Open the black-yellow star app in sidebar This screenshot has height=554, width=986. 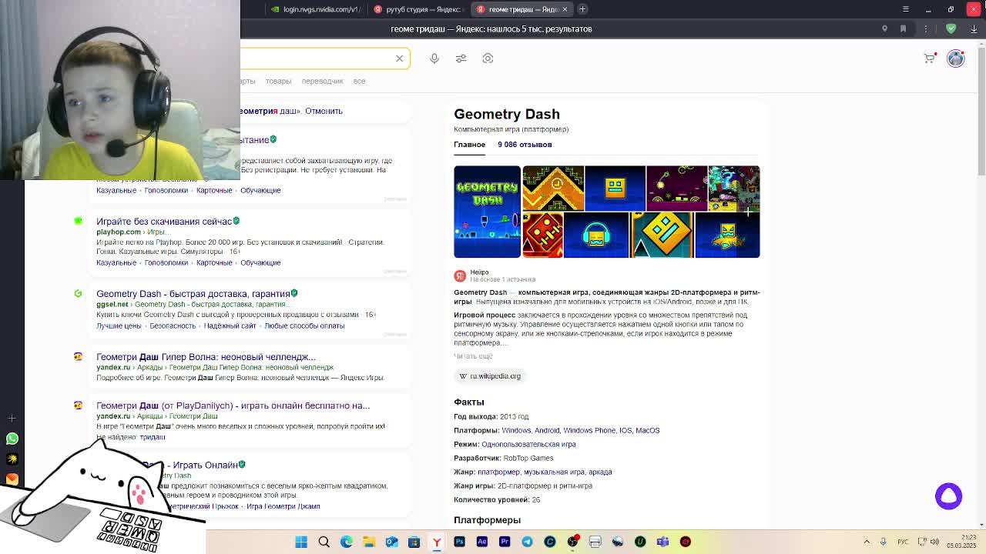pyautogui.click(x=12, y=459)
